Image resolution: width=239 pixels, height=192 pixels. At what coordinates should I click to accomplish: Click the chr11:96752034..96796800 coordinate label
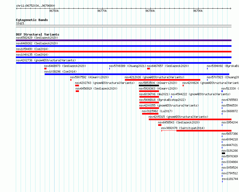[x=35, y=6]
